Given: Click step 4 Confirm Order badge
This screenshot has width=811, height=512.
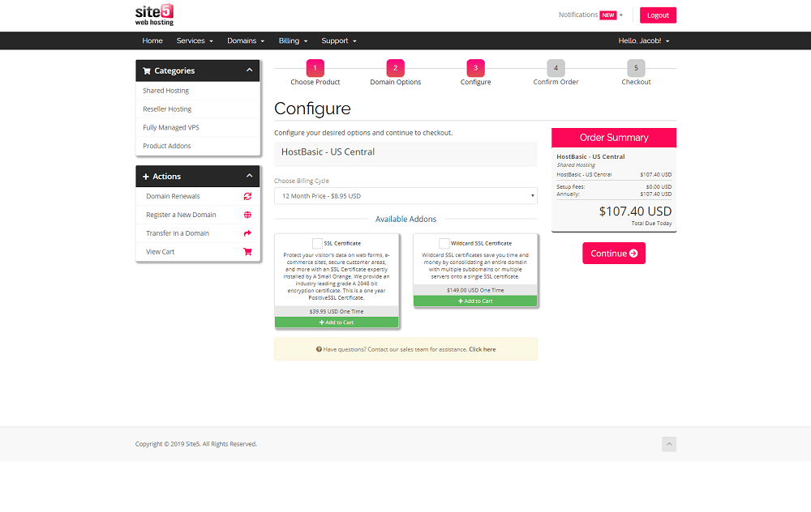Looking at the screenshot, I should click(556, 68).
